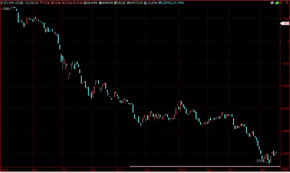Click the horizontal time range scrollbar
This screenshot has width=290, height=173.
[x=205, y=166]
